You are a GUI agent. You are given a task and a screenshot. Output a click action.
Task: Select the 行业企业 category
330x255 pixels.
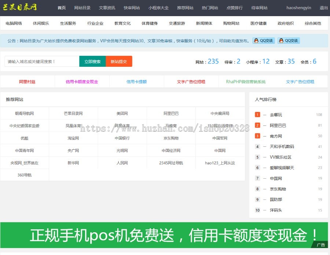coord(95,23)
